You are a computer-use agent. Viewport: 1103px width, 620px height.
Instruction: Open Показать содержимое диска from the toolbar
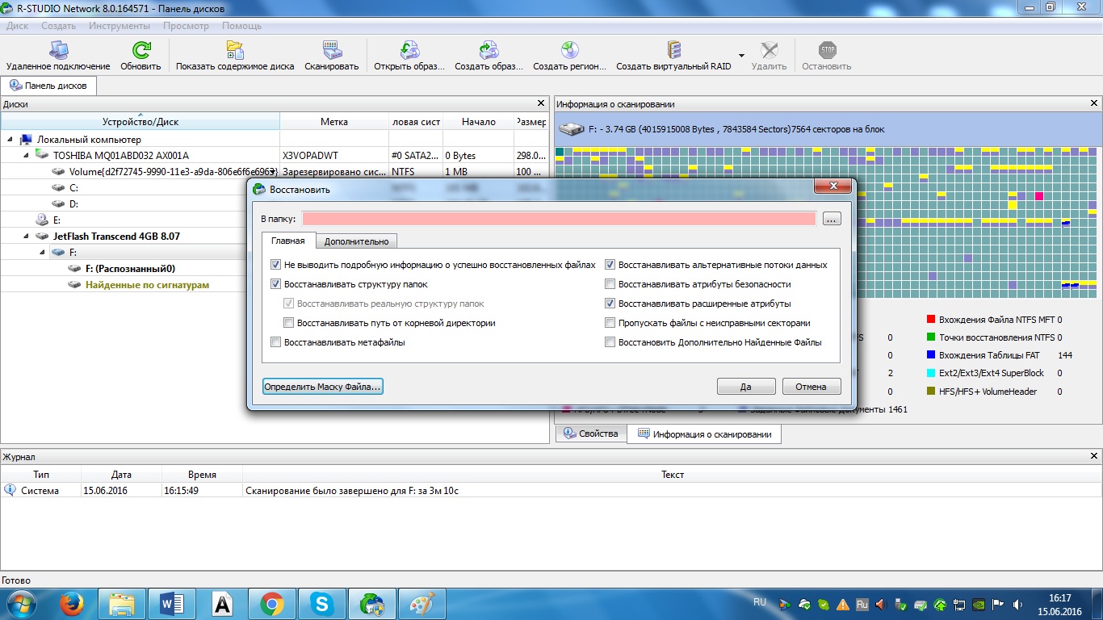[235, 51]
